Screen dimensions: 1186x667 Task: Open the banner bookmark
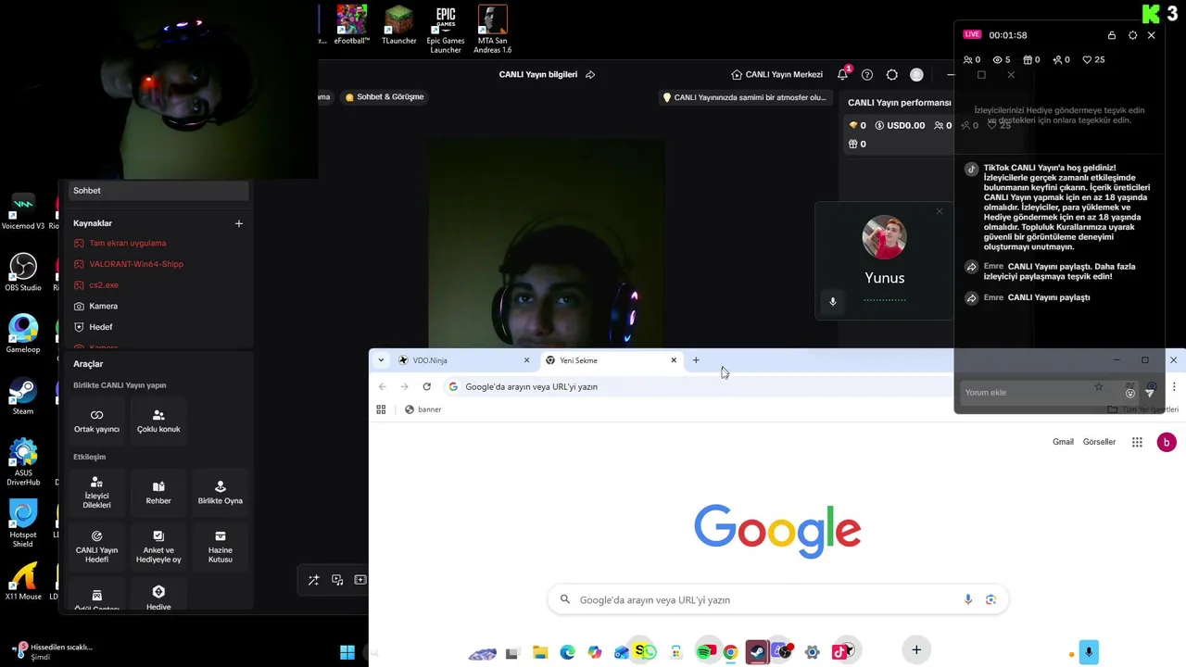423,409
